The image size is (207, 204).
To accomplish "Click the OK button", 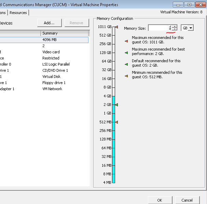I will tap(160, 200).
